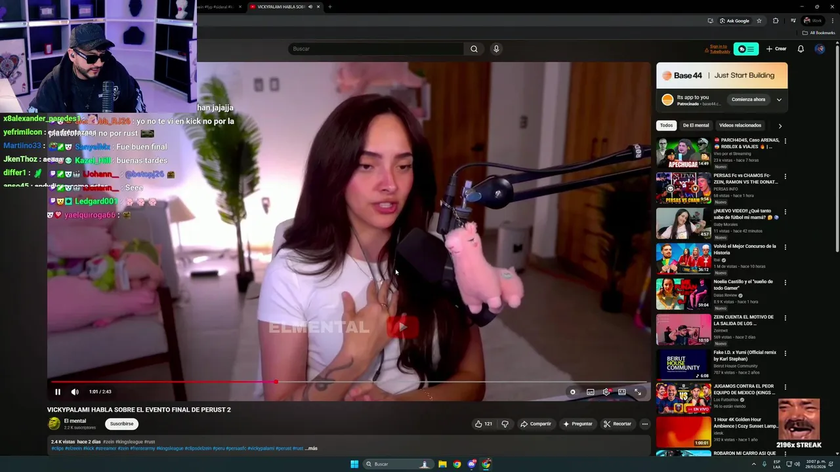Select the De El mental filter chip

coord(696,125)
